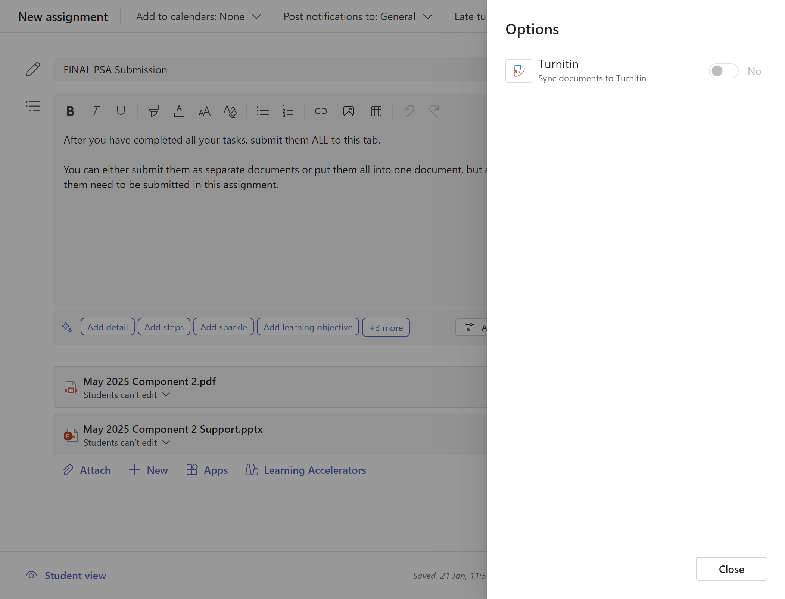Undo the last edit
This screenshot has width=785, height=599.
click(x=409, y=111)
